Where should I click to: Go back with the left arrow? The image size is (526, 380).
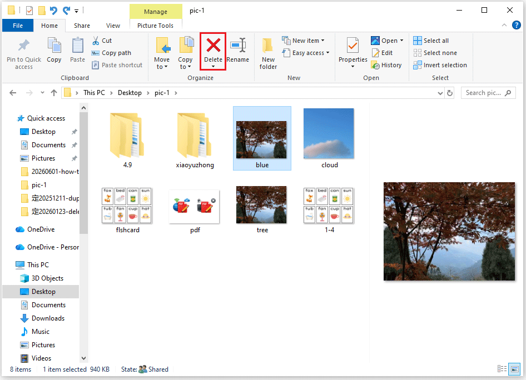coord(13,93)
